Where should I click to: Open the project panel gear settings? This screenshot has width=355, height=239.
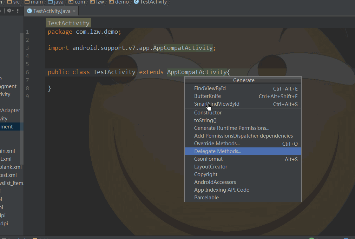point(10,11)
